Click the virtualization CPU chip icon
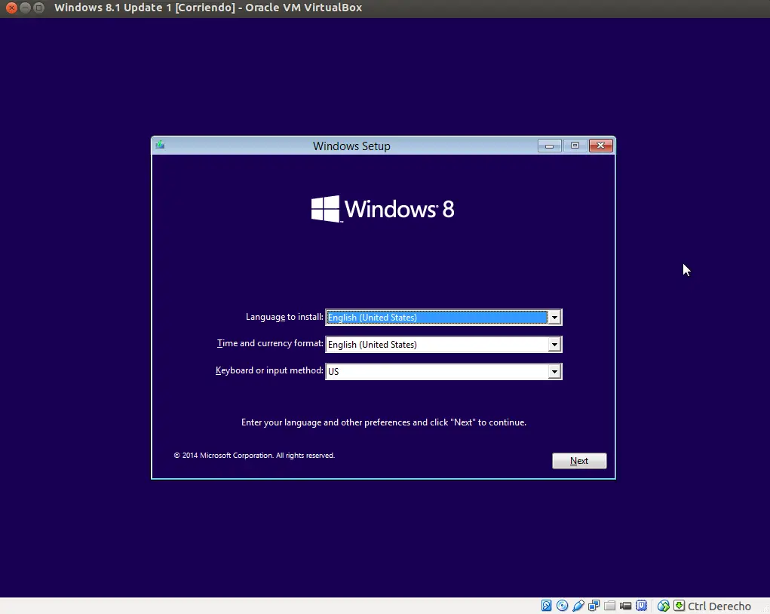The width and height of the screenshot is (770, 614). pyautogui.click(x=641, y=606)
